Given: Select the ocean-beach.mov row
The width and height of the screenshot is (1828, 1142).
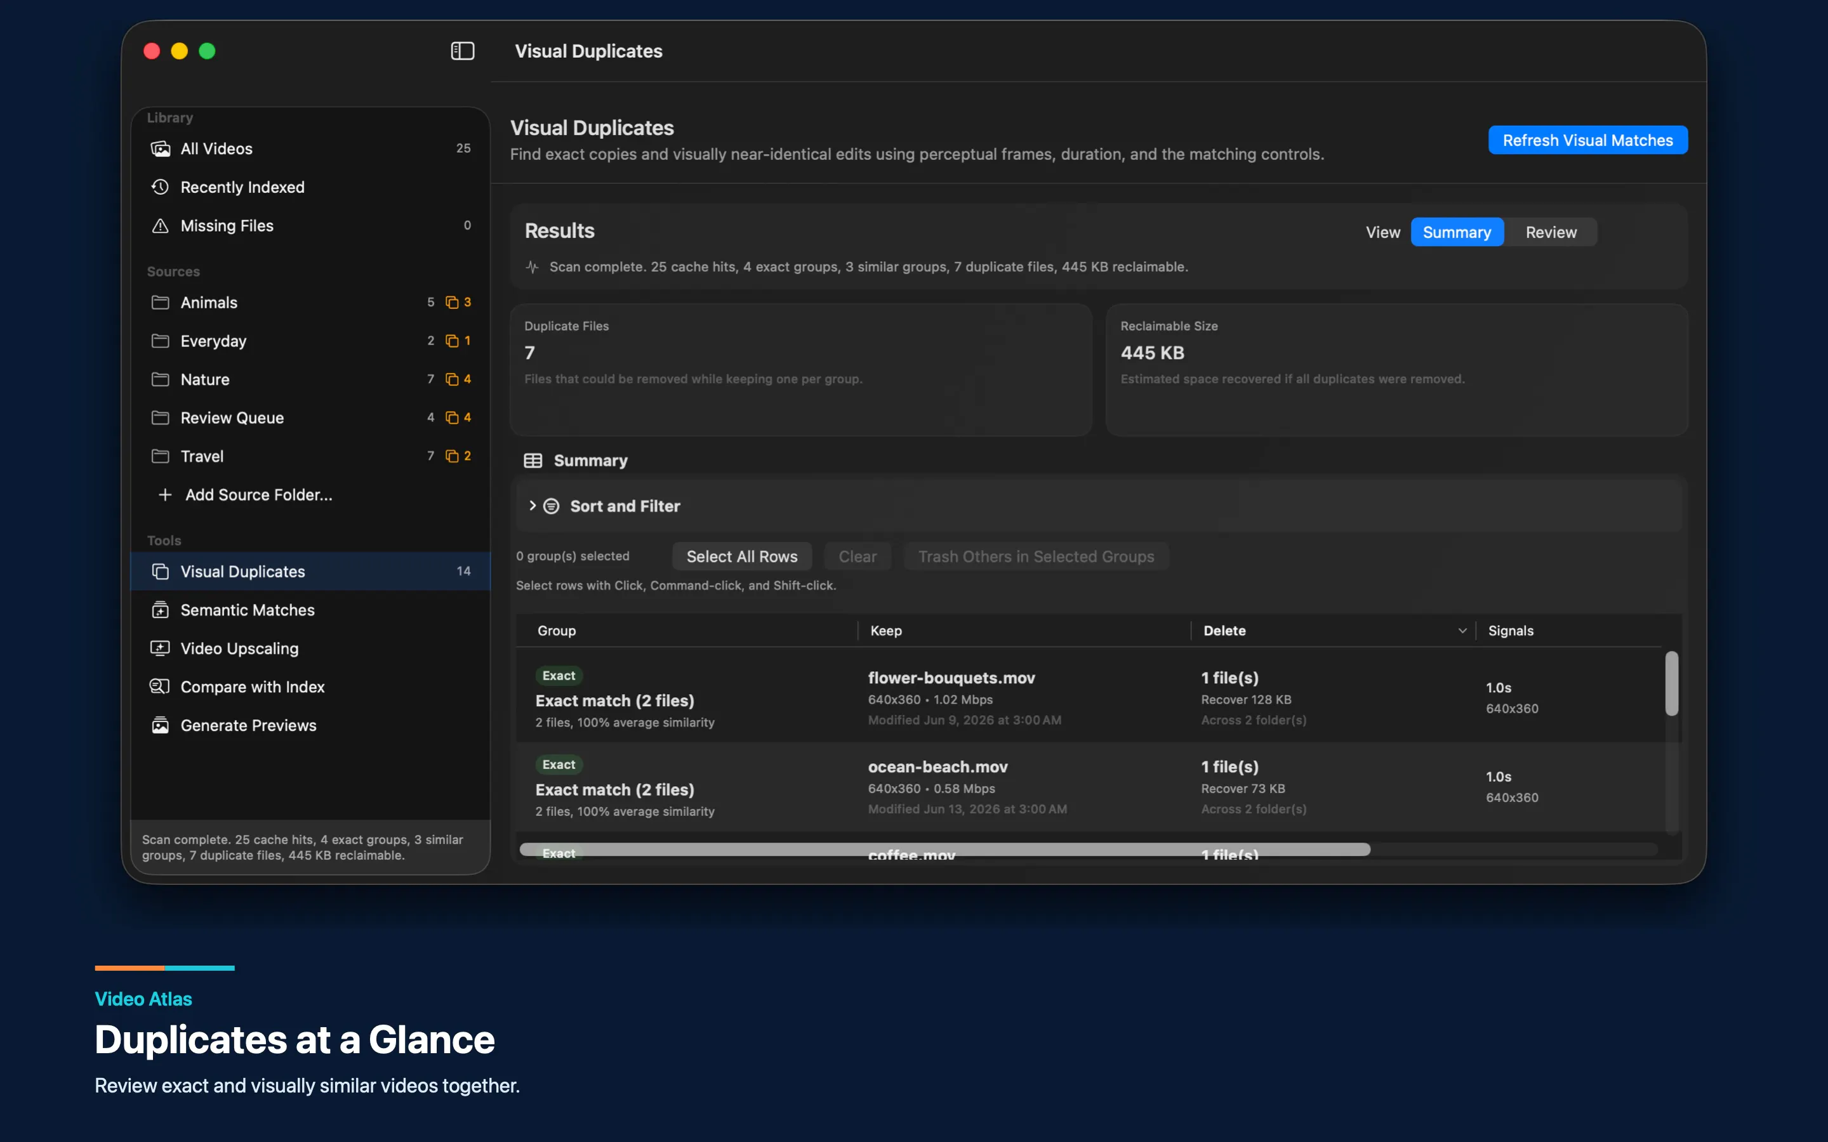Looking at the screenshot, I should pyautogui.click(x=1089, y=787).
